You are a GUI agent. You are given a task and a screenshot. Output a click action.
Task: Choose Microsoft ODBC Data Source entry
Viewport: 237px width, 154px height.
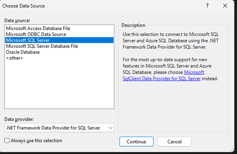36,34
